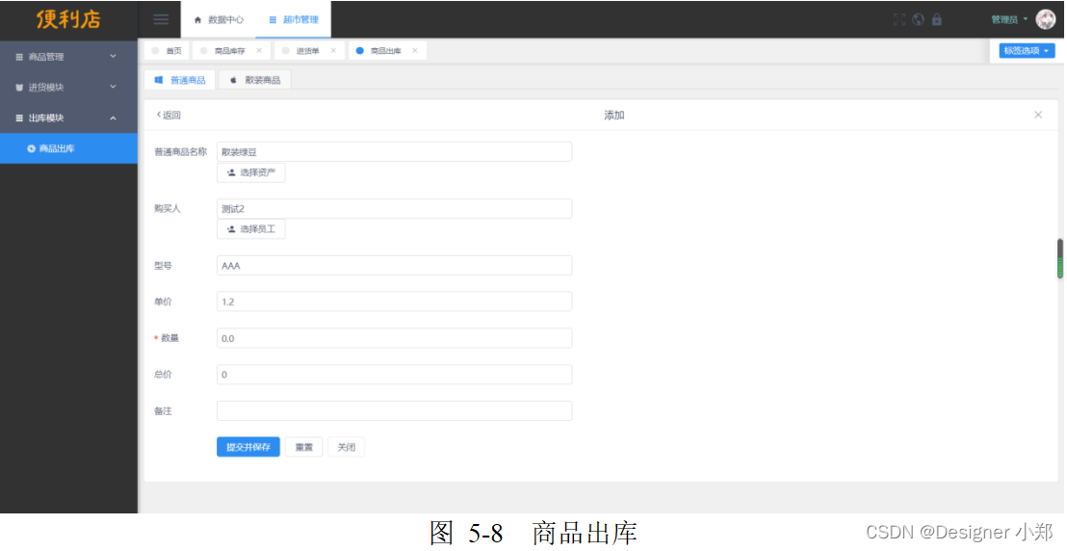Click the person icon in 选择员工 button
The height and width of the screenshot is (551, 1067).
pos(231,229)
